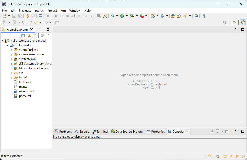The image size is (247, 160).
Task: Toggle the Pin Editor icon
Action: click(57, 23)
